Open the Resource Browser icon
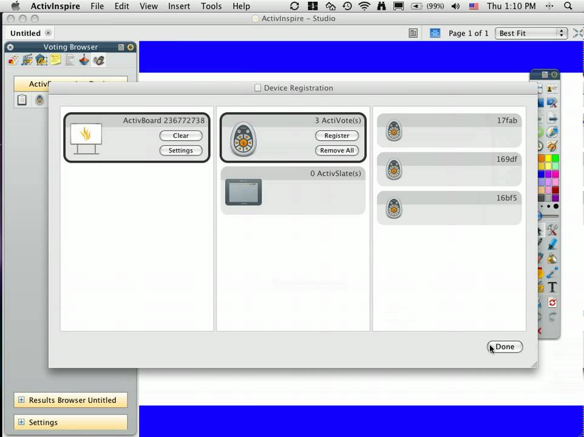The height and width of the screenshot is (437, 584). point(27,60)
